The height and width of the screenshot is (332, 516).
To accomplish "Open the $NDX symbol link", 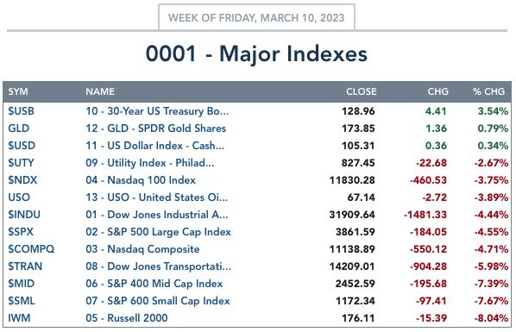I will (22, 180).
